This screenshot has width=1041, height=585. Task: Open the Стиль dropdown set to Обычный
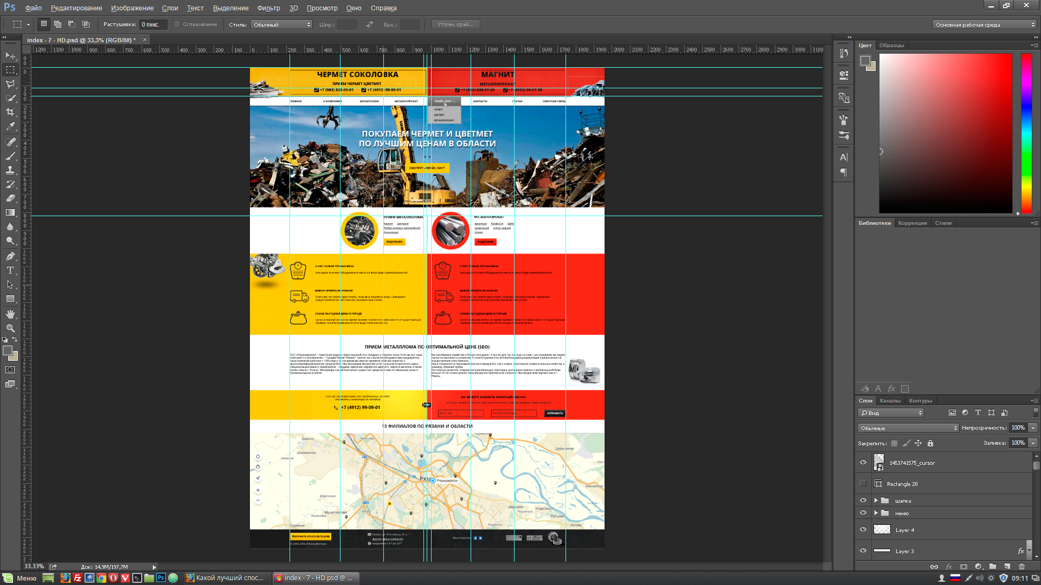click(x=281, y=24)
